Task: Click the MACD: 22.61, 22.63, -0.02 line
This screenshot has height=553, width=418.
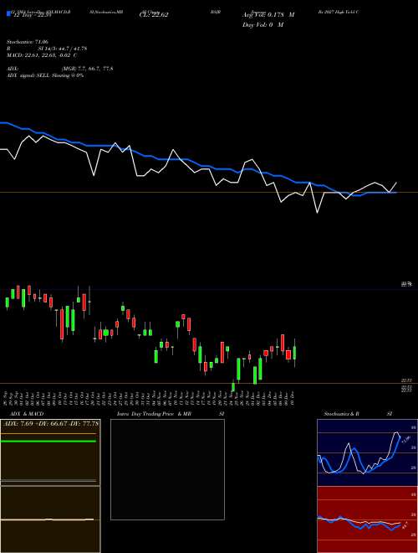Action: pyautogui.click(x=42, y=55)
